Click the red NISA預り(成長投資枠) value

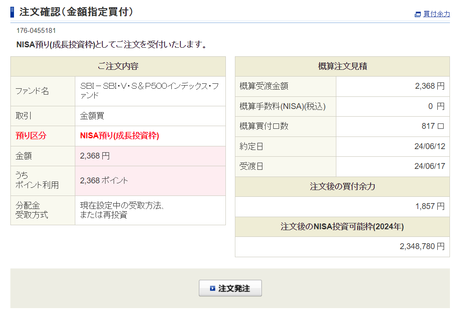coord(119,136)
